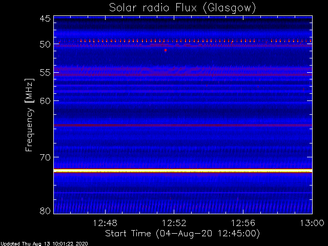Click the 12:48 time tick label
This screenshot has height=246, width=328.
105,223
